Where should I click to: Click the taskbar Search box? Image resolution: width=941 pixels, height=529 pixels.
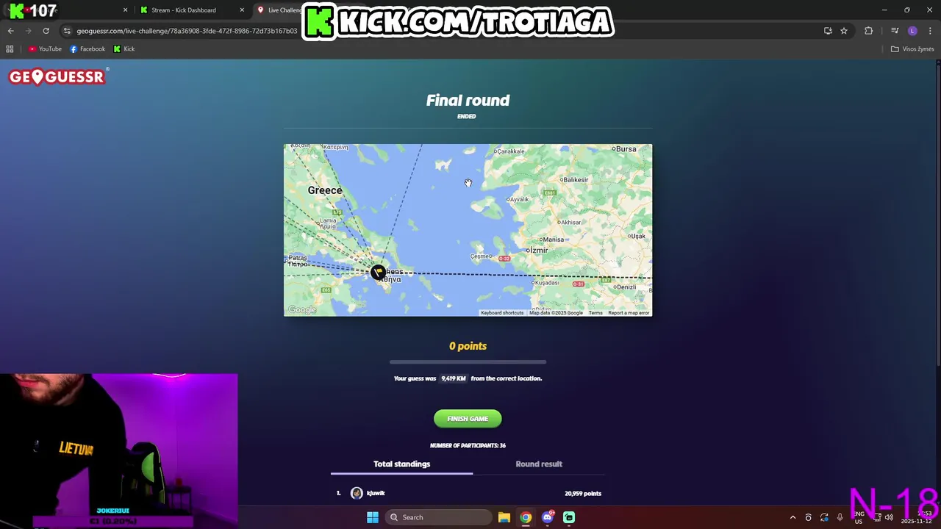coord(438,517)
